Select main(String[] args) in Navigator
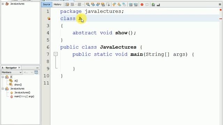The image size is (223, 125). tap(24, 97)
